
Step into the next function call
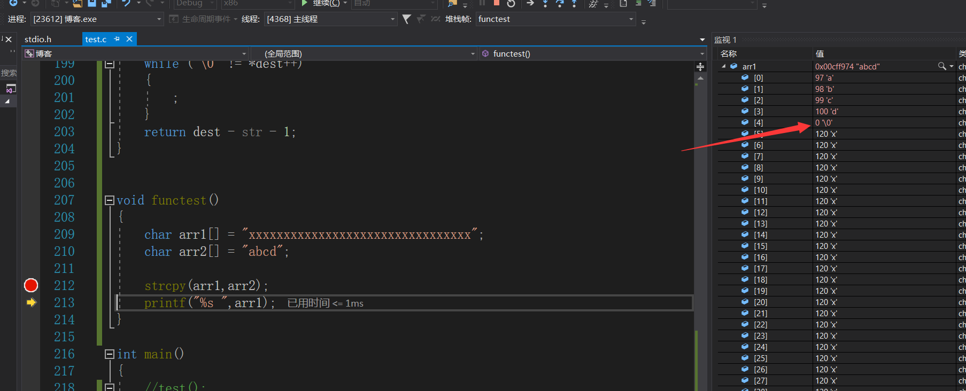click(545, 3)
